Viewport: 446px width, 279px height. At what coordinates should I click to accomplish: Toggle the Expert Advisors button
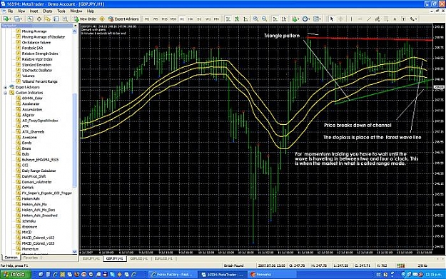(123, 19)
